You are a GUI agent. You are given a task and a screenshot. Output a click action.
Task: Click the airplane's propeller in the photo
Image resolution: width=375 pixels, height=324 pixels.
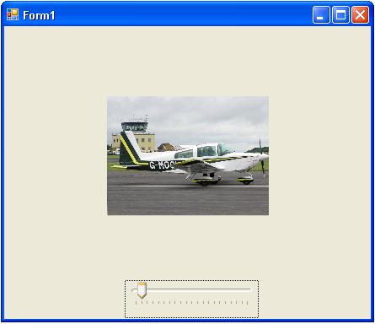[x=261, y=158]
